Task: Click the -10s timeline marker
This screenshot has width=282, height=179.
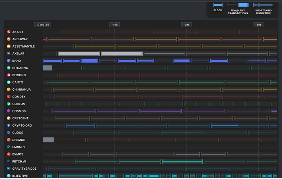Action: click(114, 25)
